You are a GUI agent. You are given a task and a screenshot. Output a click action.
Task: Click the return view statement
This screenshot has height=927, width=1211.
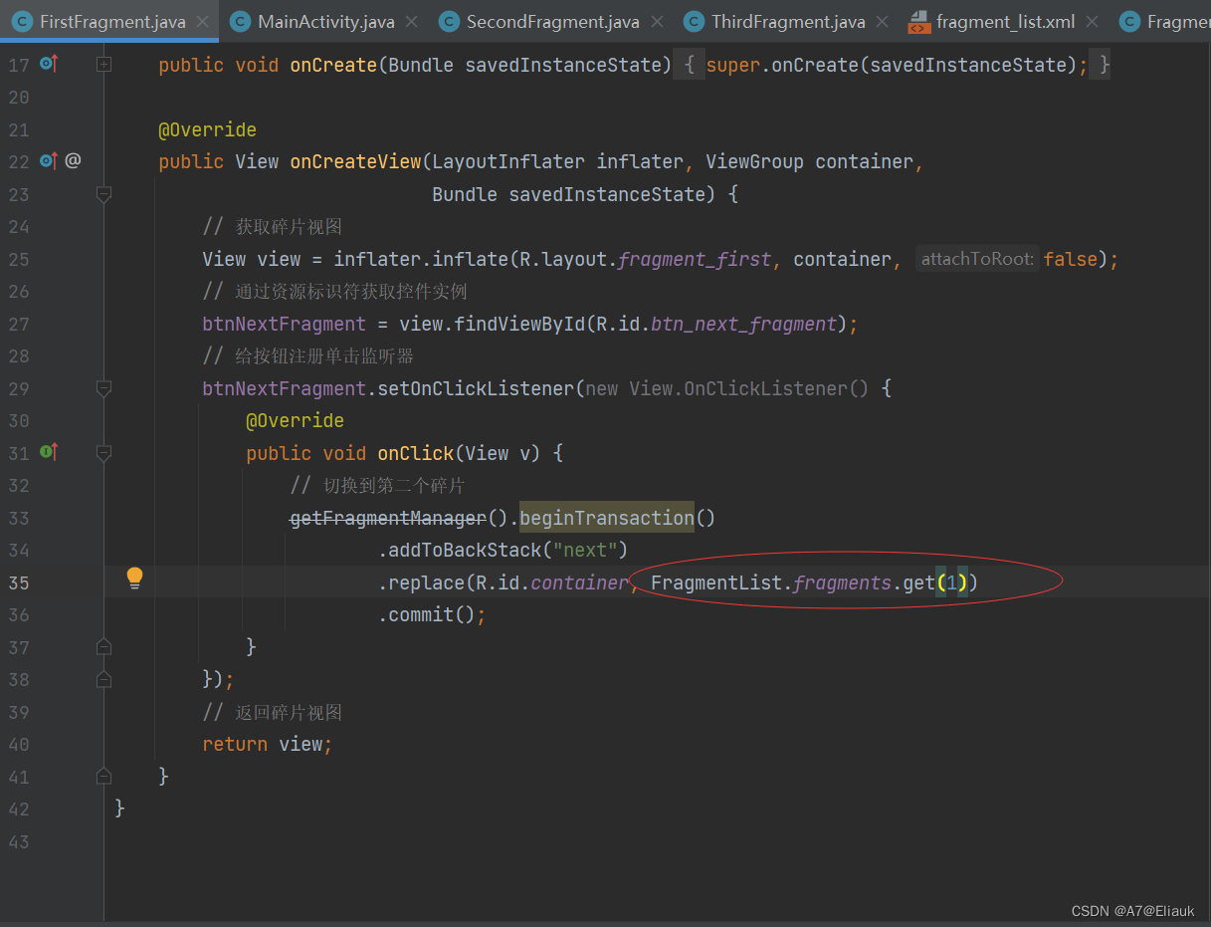click(x=267, y=744)
